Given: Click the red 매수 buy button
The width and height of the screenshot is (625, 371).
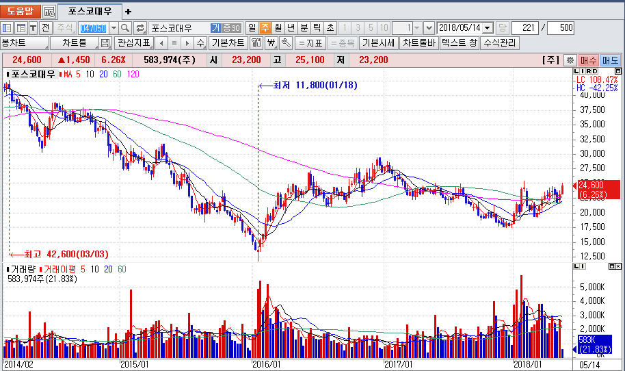Looking at the screenshot, I should 588,60.
